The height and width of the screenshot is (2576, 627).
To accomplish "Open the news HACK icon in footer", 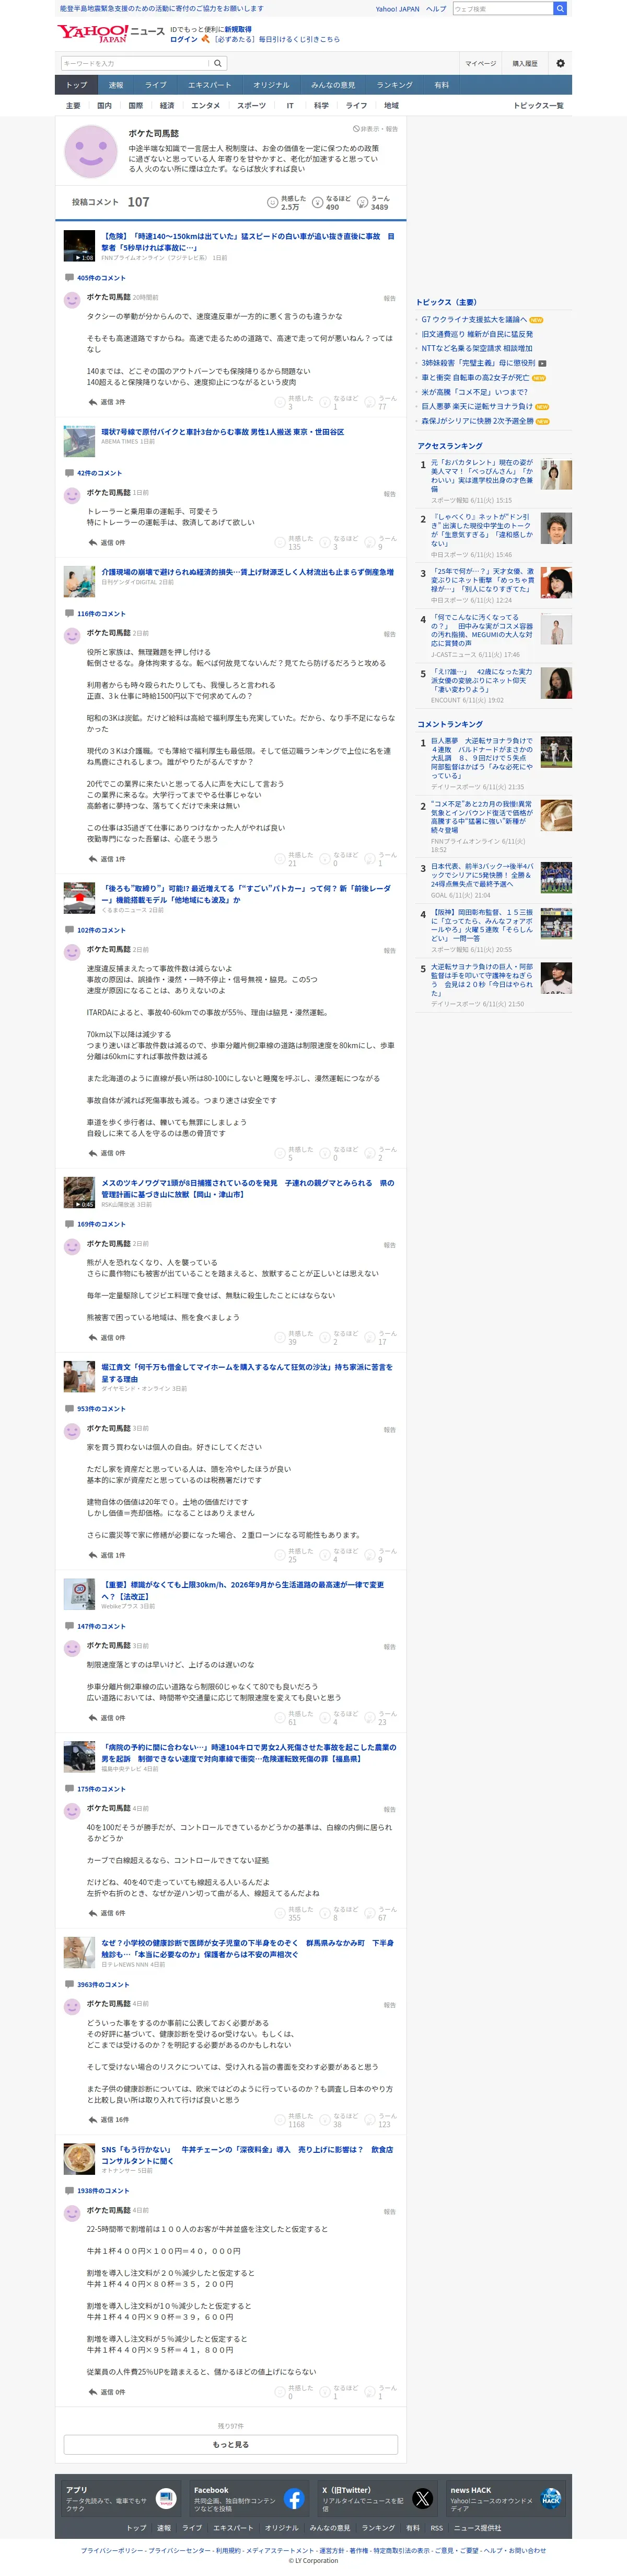I will tap(550, 2498).
